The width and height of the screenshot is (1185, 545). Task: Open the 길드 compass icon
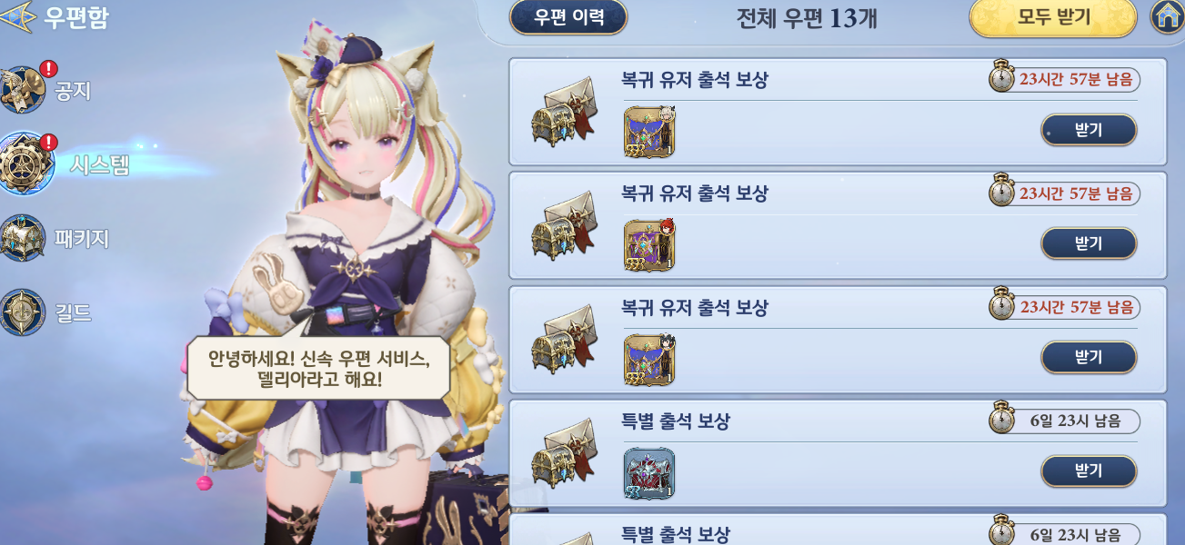(x=22, y=312)
